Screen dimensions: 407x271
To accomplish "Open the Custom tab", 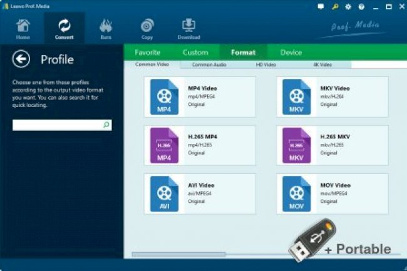I will [195, 53].
